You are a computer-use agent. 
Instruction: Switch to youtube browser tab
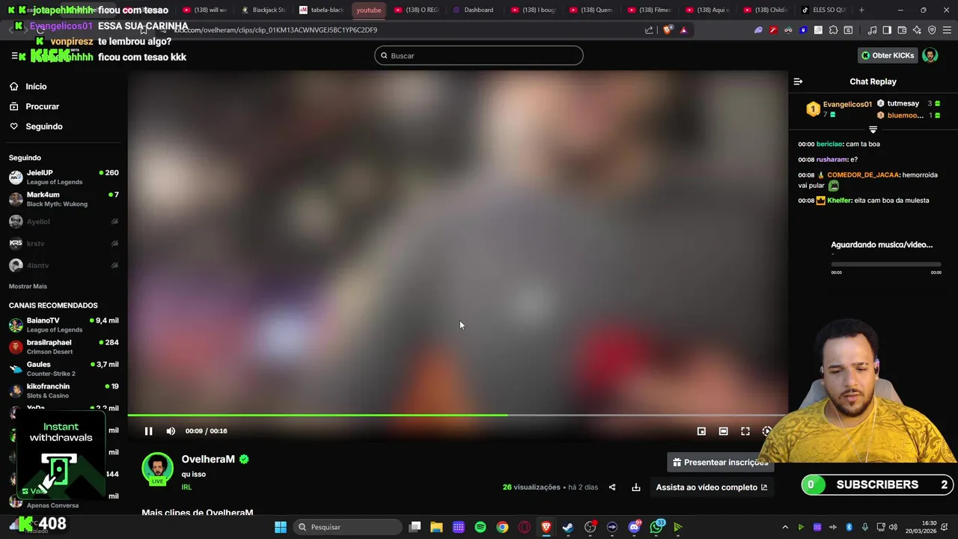368,10
